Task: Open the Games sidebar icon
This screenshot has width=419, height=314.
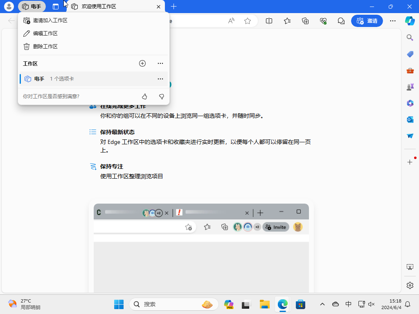Action: tap(410, 87)
